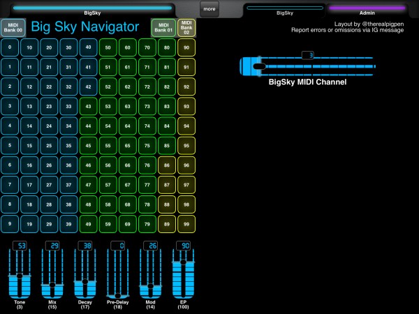Select preset pad number 86

tap(167, 165)
